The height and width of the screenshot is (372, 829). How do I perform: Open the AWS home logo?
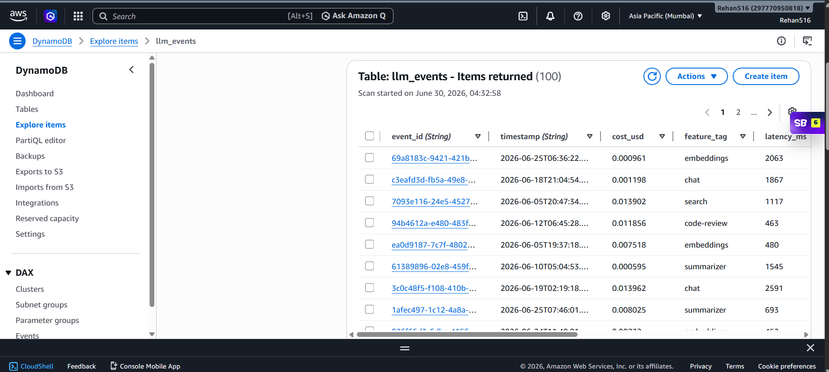coord(18,16)
